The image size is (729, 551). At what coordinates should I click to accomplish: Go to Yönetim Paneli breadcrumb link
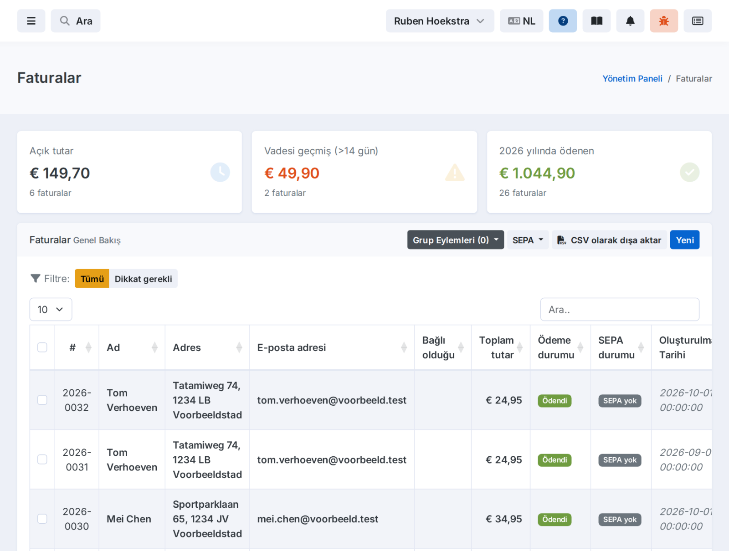(632, 78)
